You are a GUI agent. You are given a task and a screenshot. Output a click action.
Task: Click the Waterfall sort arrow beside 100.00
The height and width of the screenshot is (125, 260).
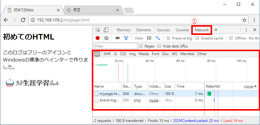pos(255,86)
